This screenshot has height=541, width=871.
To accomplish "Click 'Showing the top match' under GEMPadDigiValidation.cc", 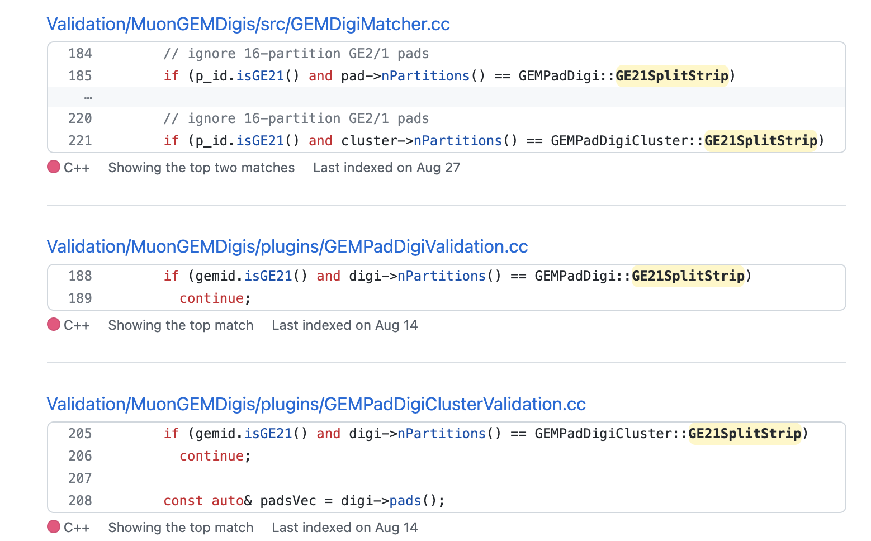I will coord(181,325).
